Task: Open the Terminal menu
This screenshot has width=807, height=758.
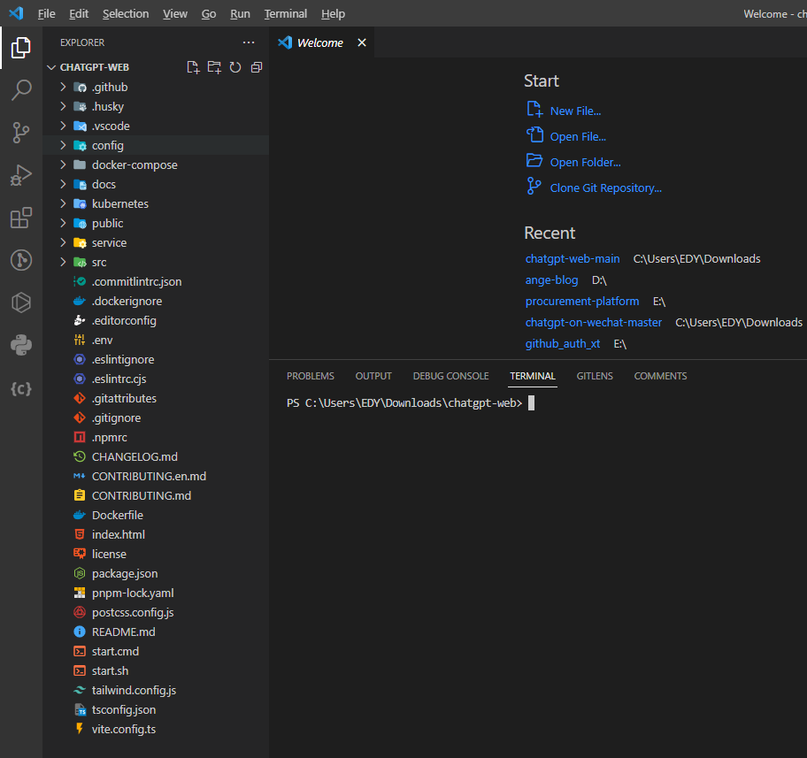Action: pos(286,14)
